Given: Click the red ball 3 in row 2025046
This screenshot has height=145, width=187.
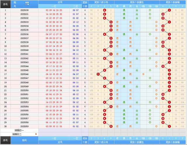Looking at the screenshot, I should pos(98,74).
